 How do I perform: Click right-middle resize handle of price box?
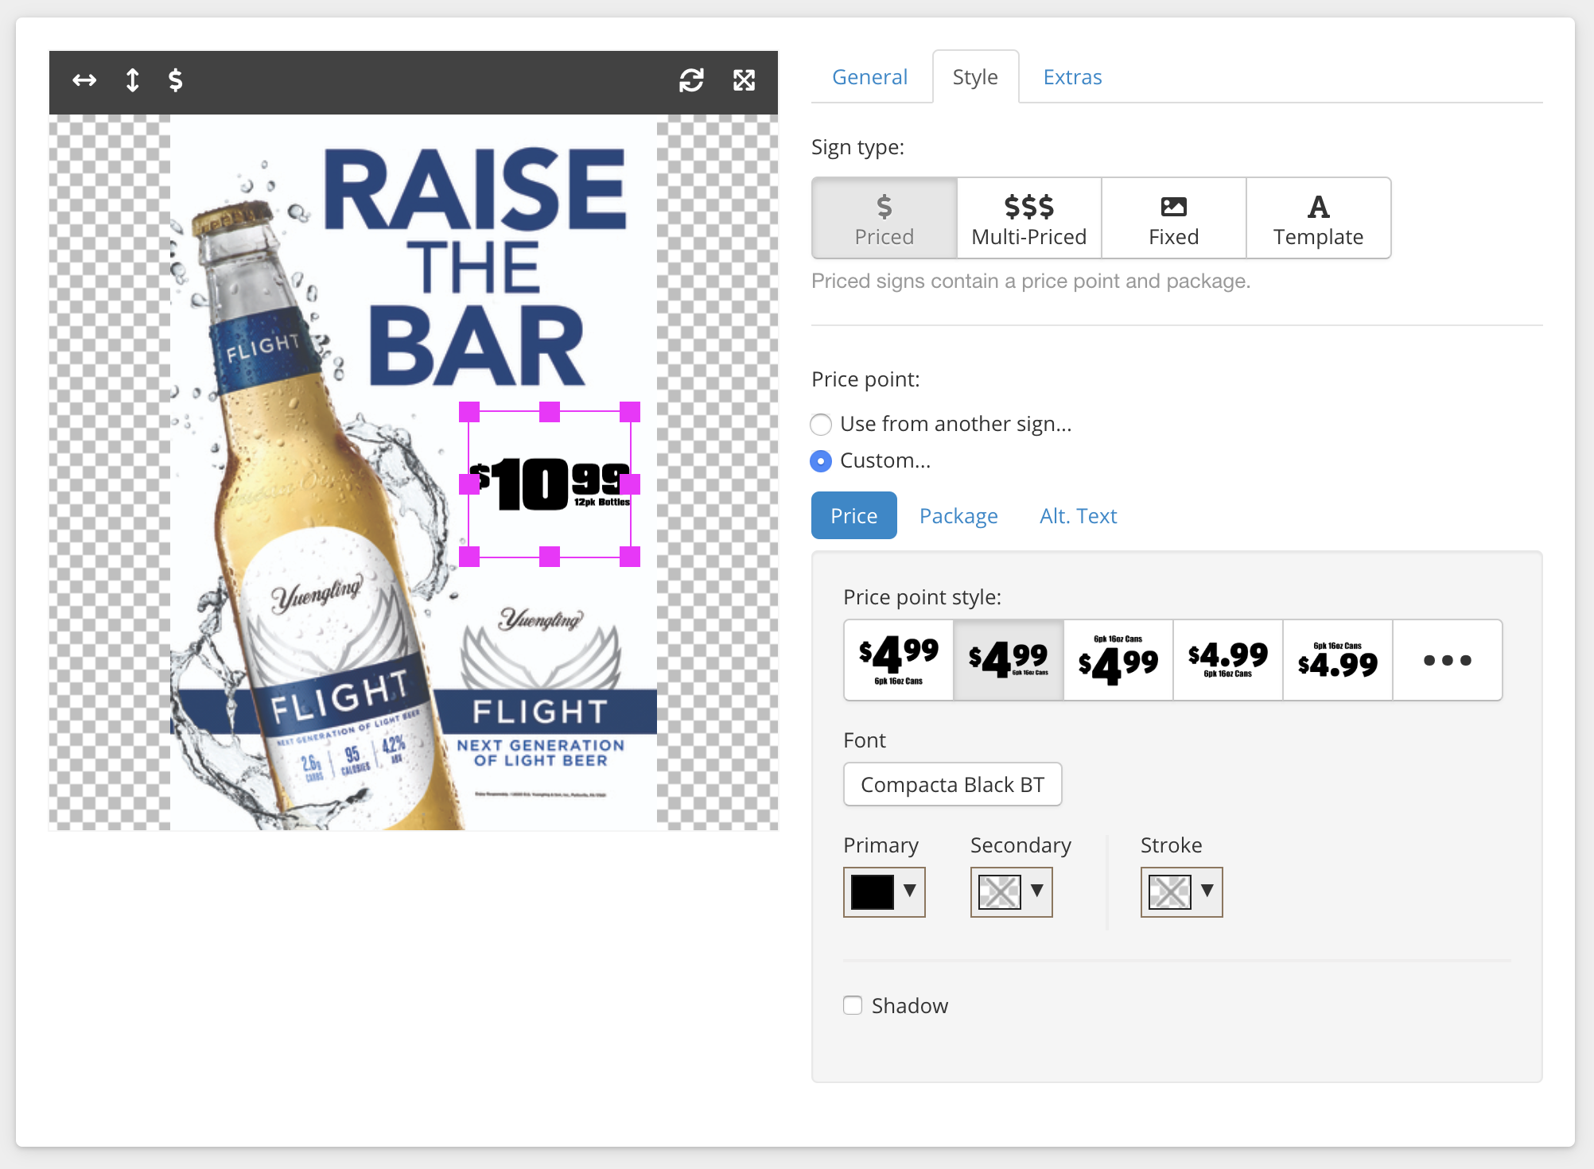point(630,484)
